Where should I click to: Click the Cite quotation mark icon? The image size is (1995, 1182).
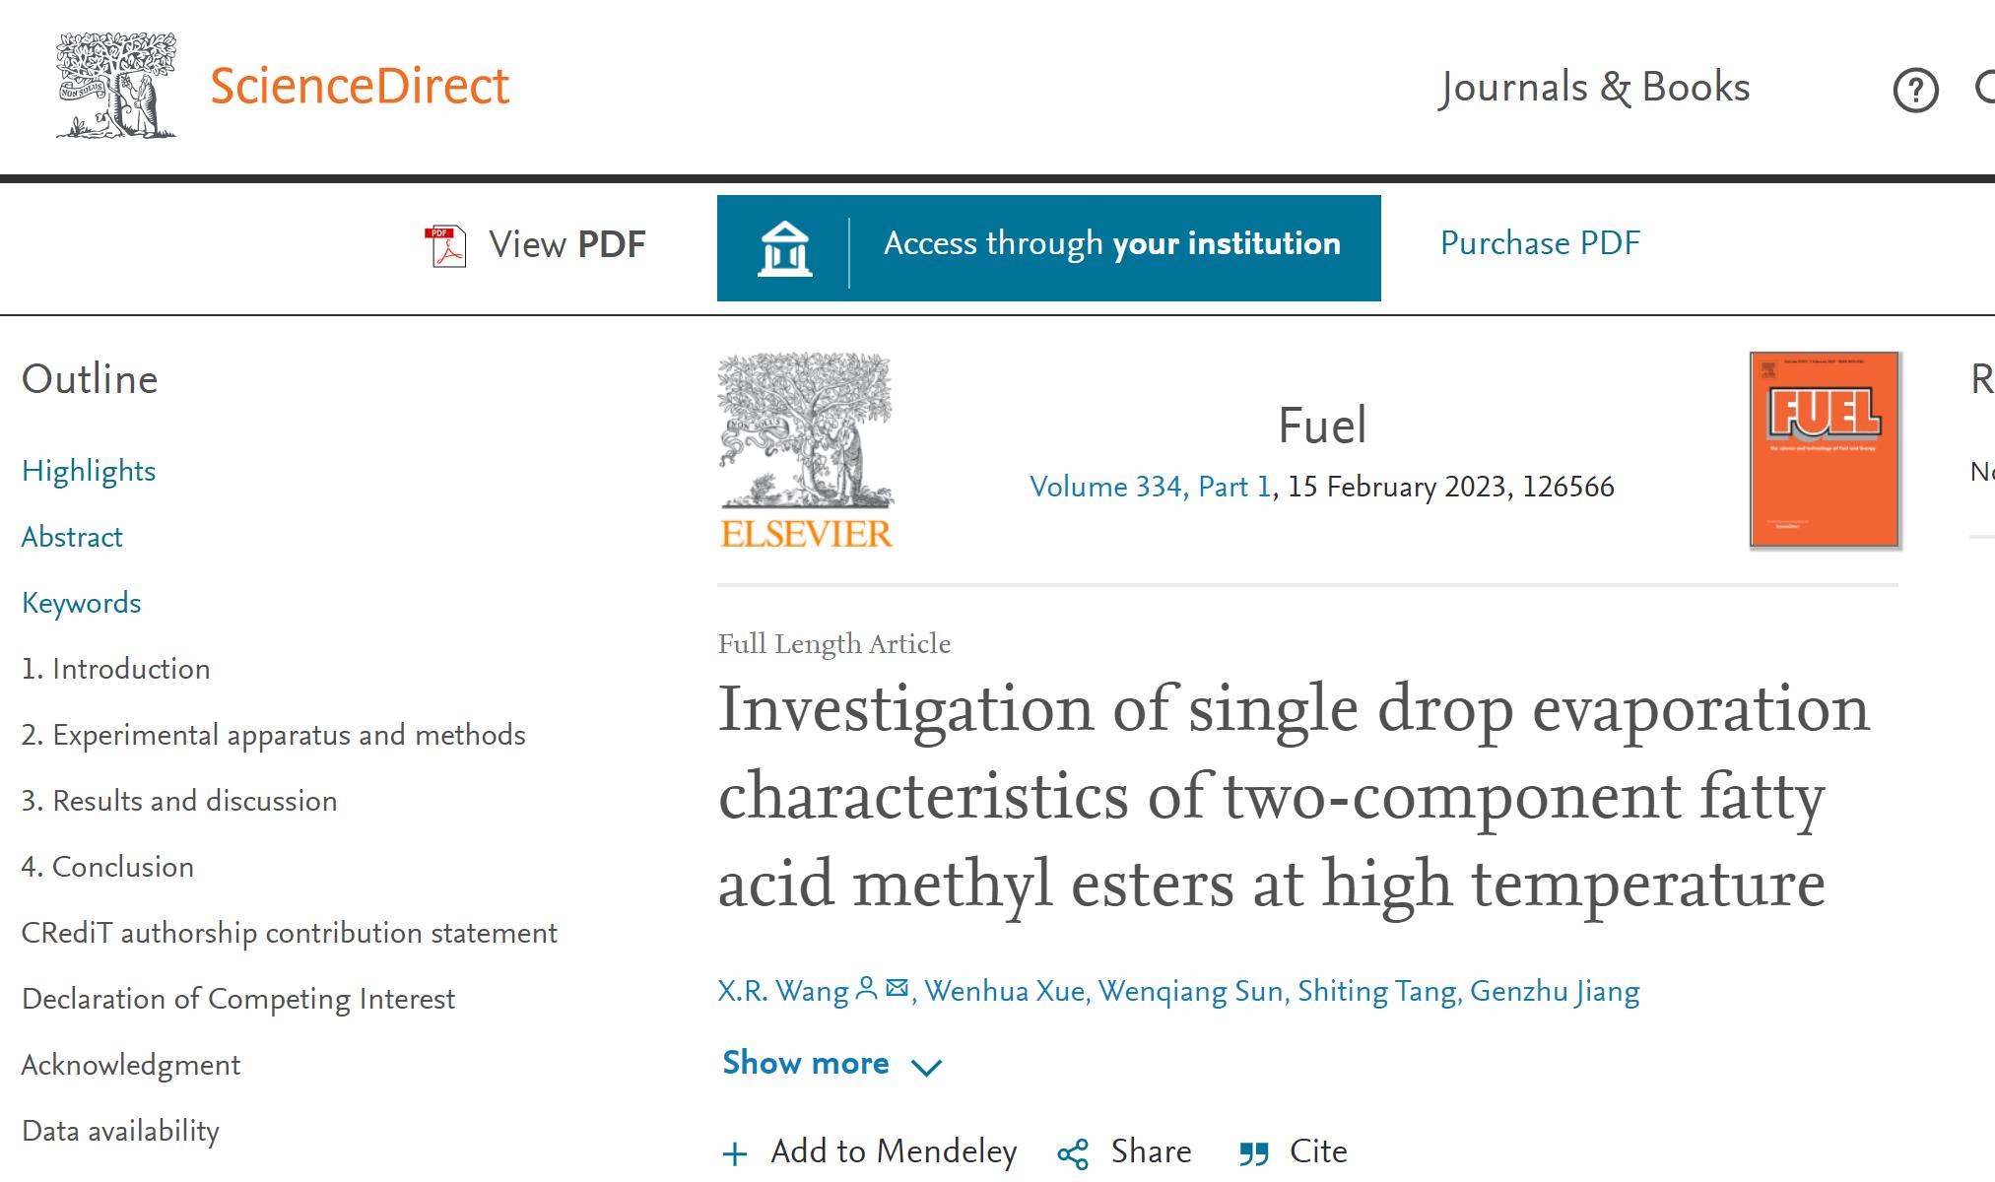1253,1153
